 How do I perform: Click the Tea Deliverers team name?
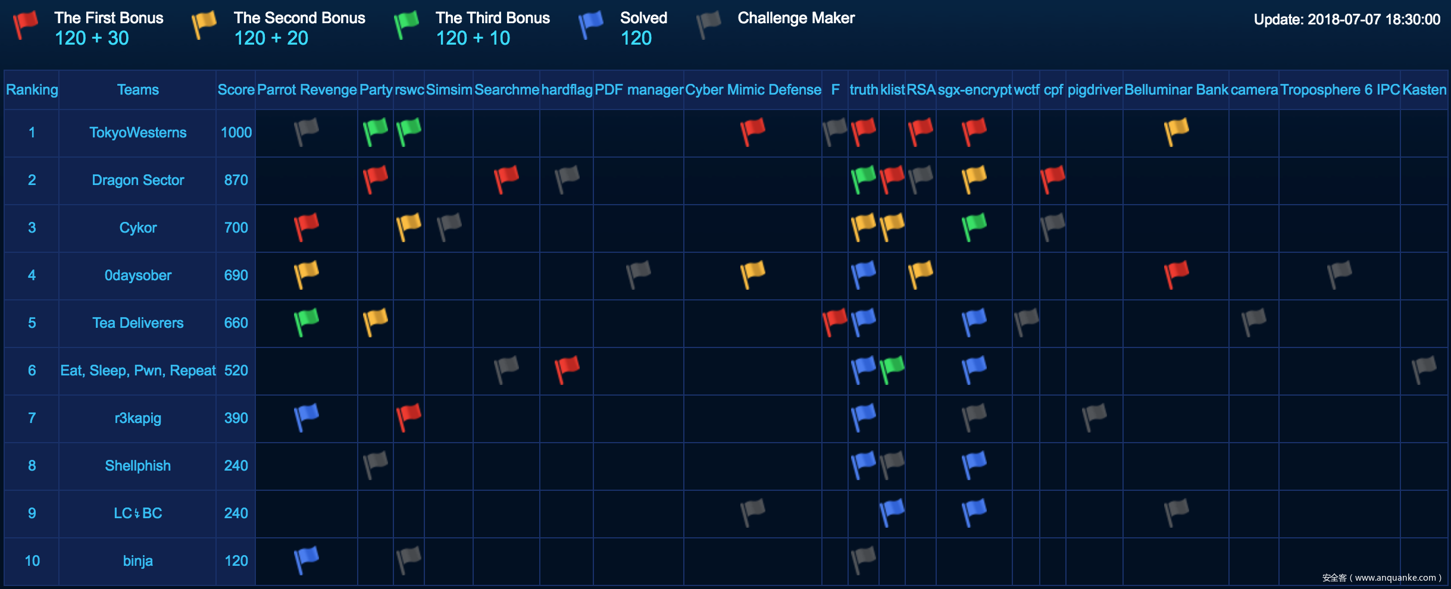pos(138,323)
